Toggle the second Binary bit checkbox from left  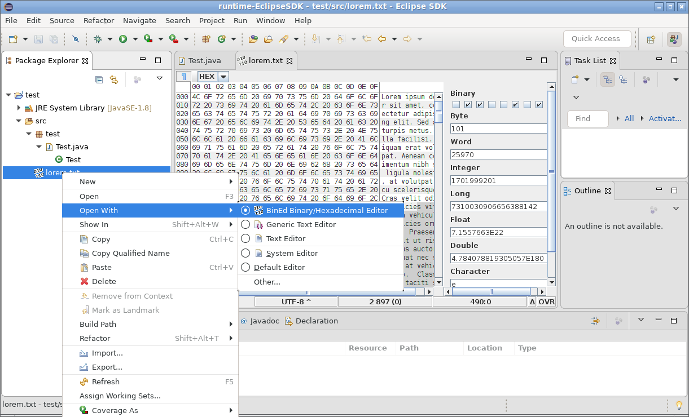click(468, 105)
